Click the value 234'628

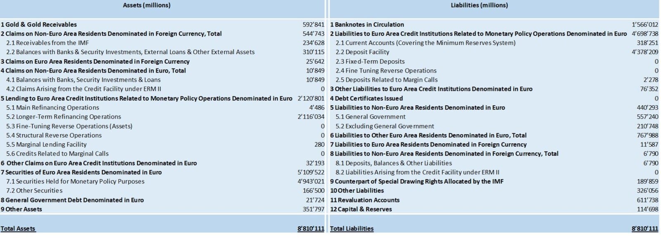[314, 43]
